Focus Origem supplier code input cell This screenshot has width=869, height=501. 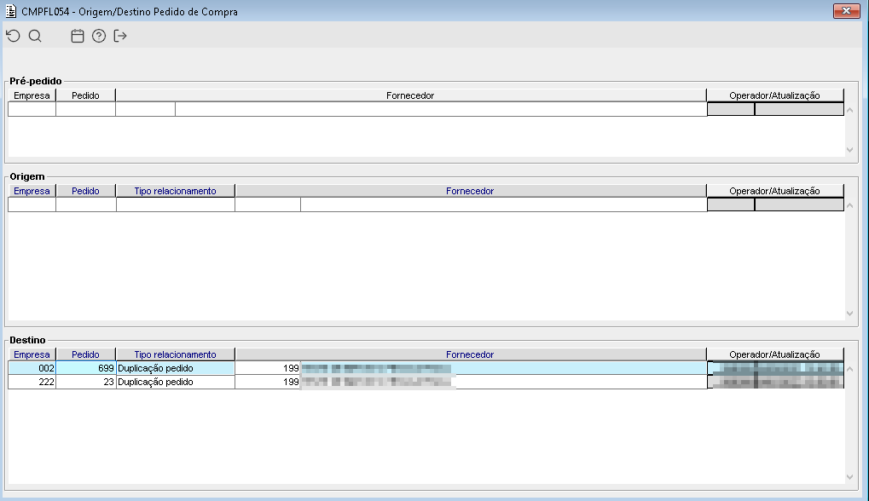[268, 204]
